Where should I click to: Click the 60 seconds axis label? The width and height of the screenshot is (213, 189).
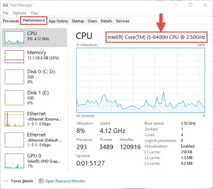(x=85, y=116)
